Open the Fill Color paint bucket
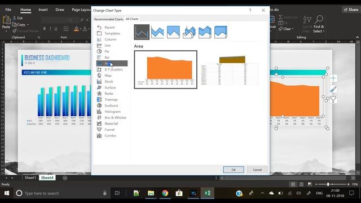 click(76, 29)
